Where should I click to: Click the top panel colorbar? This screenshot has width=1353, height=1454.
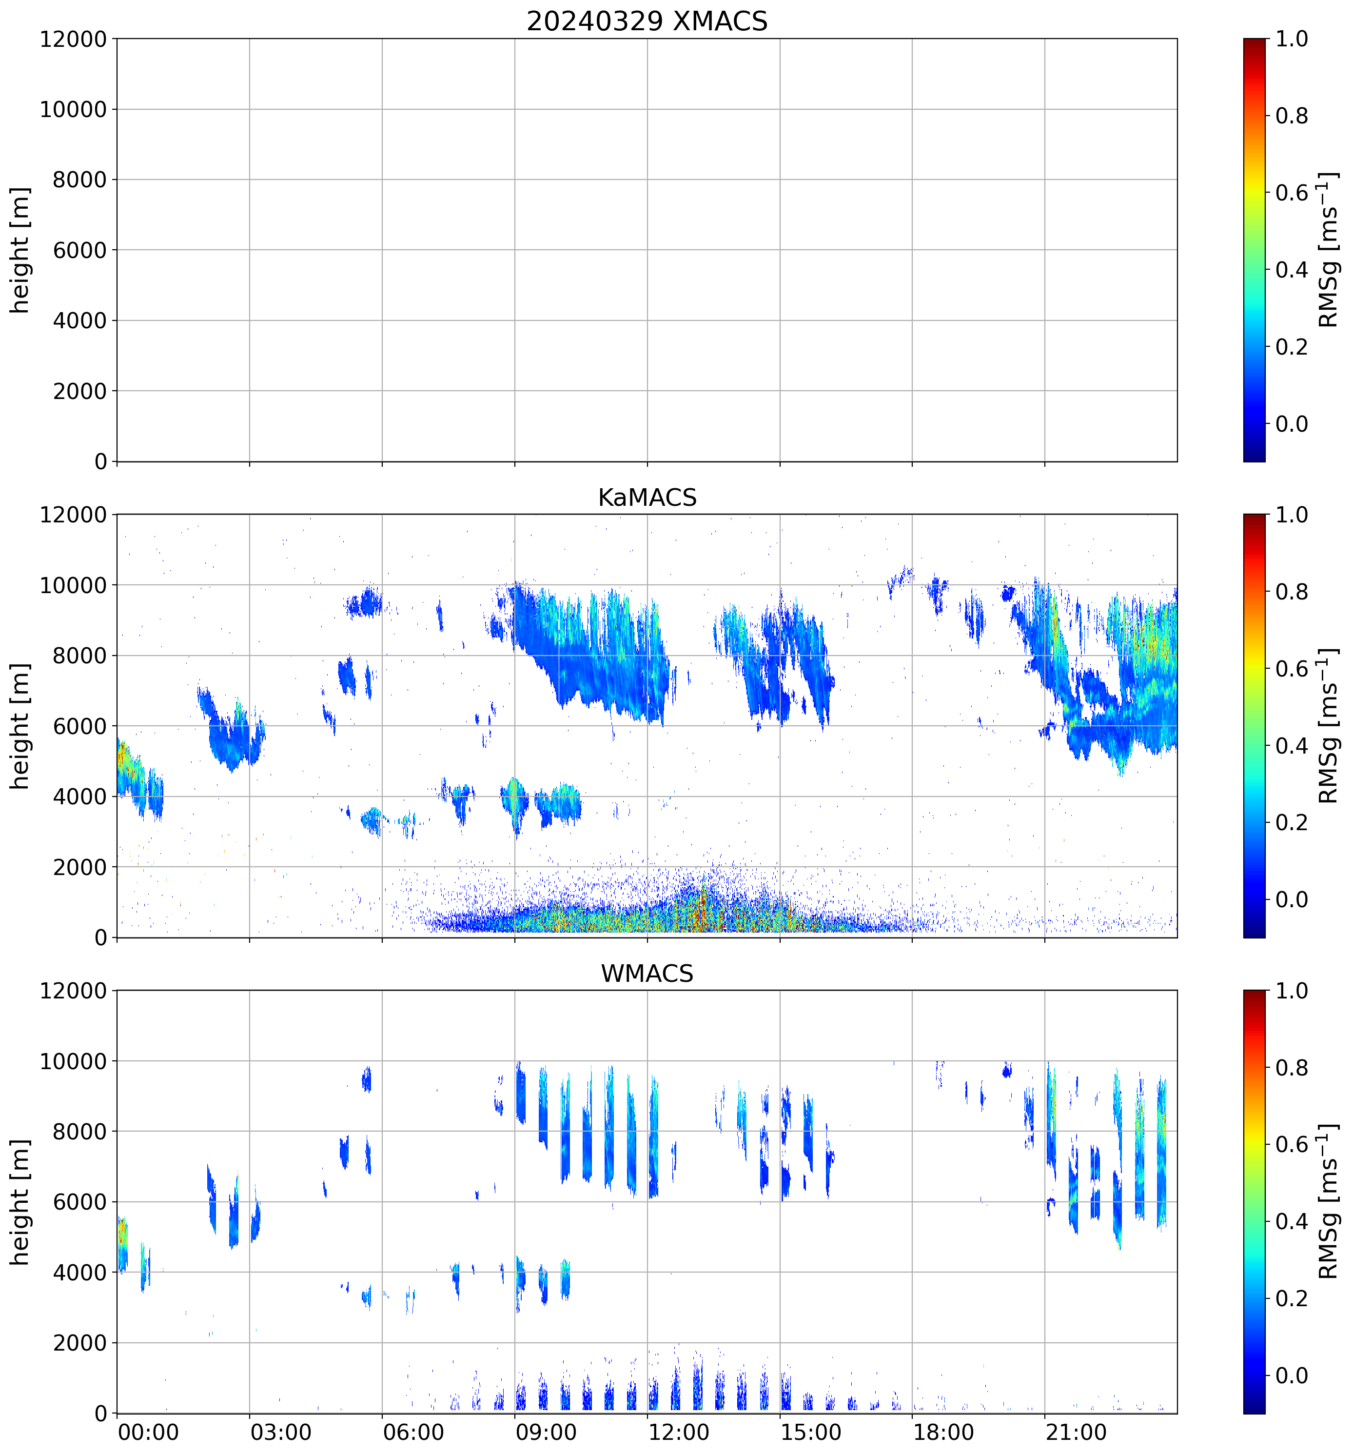[1254, 249]
